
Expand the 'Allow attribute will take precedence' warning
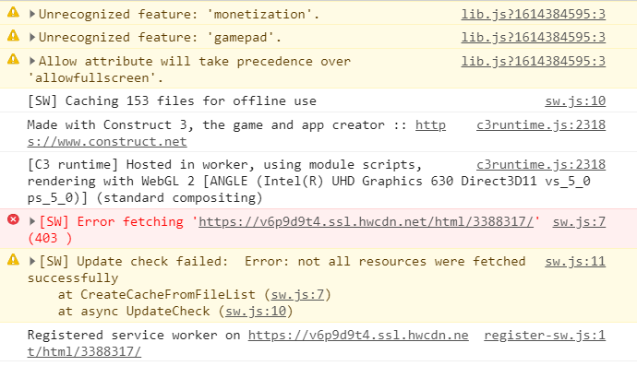click(x=32, y=61)
